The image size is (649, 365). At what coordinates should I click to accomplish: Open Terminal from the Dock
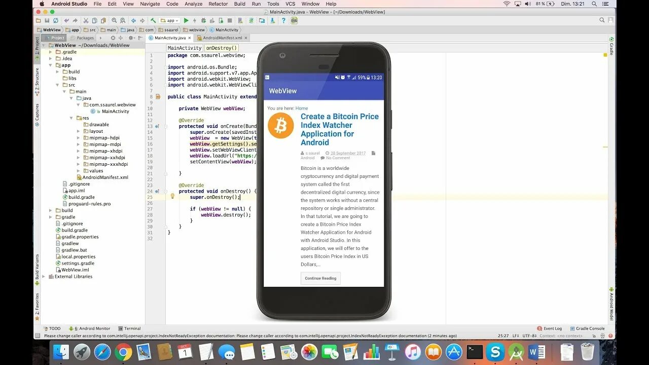pos(475,352)
